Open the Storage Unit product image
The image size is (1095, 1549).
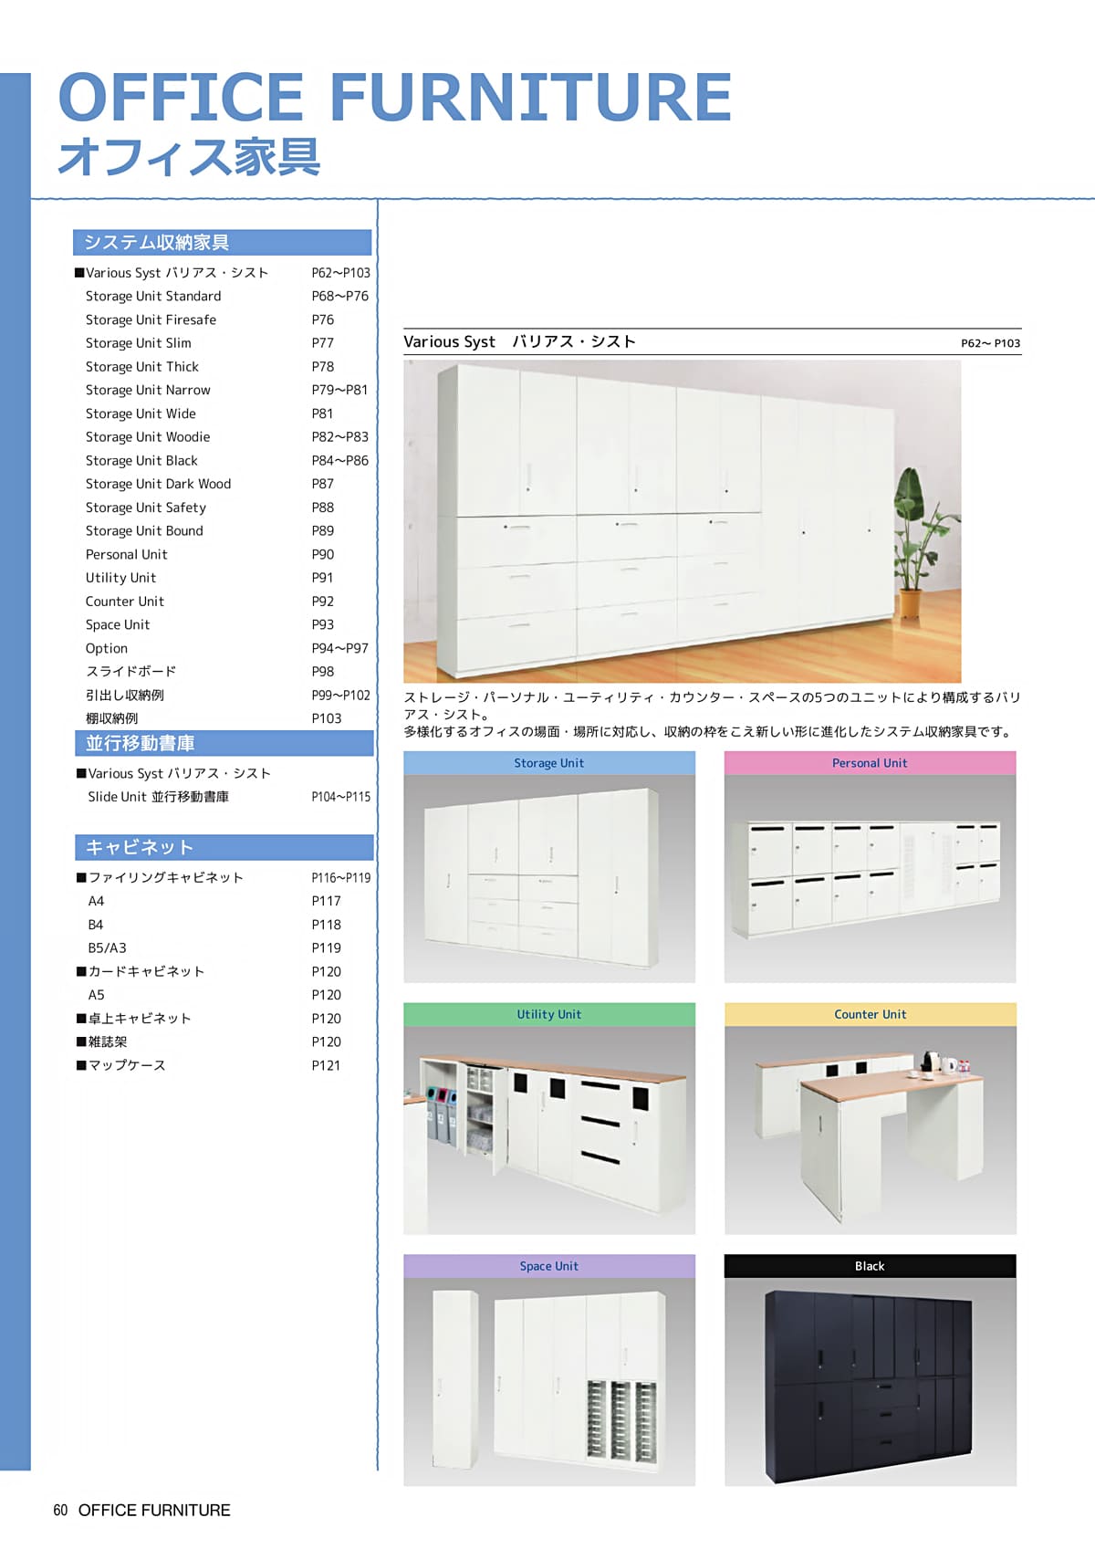tap(548, 878)
